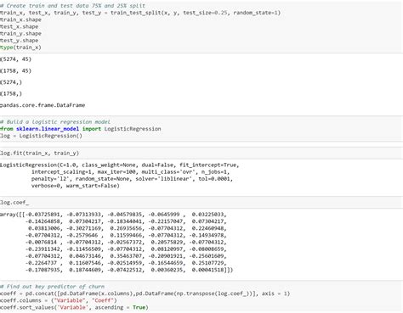The image size is (403, 313).
Task: Click the sklearn.linear_model import line
Action: click(x=81, y=129)
